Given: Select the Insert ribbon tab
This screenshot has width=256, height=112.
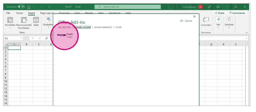Looking at the screenshot, I should [31, 13].
